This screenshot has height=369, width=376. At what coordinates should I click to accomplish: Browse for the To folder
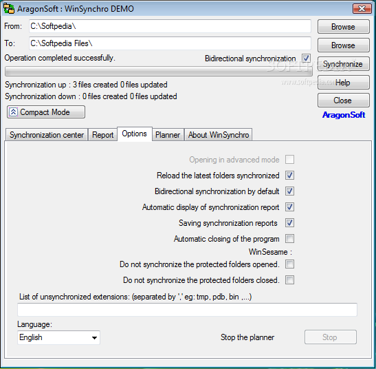344,45
